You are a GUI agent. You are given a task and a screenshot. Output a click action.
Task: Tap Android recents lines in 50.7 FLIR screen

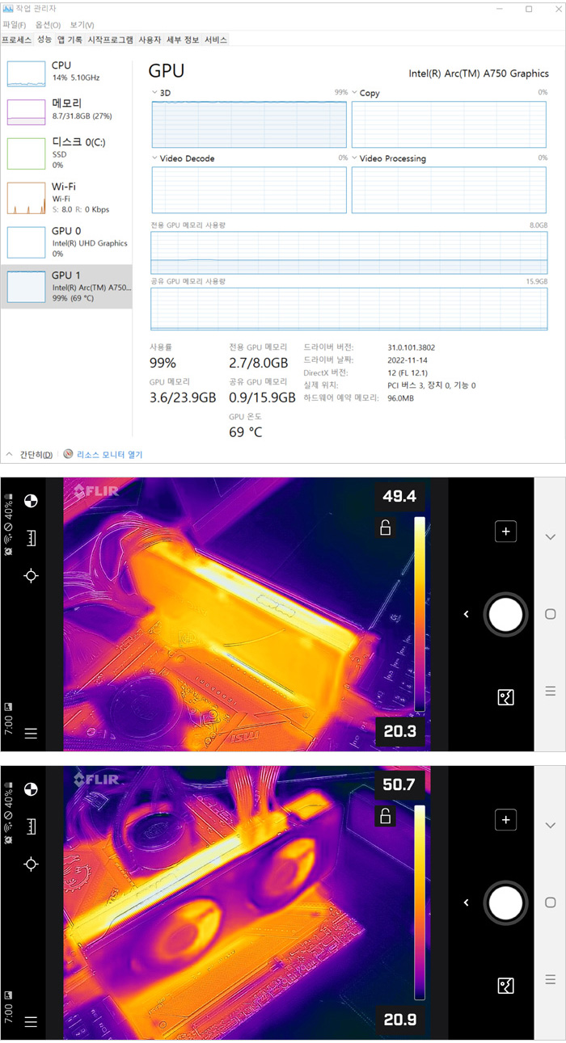[x=551, y=979]
